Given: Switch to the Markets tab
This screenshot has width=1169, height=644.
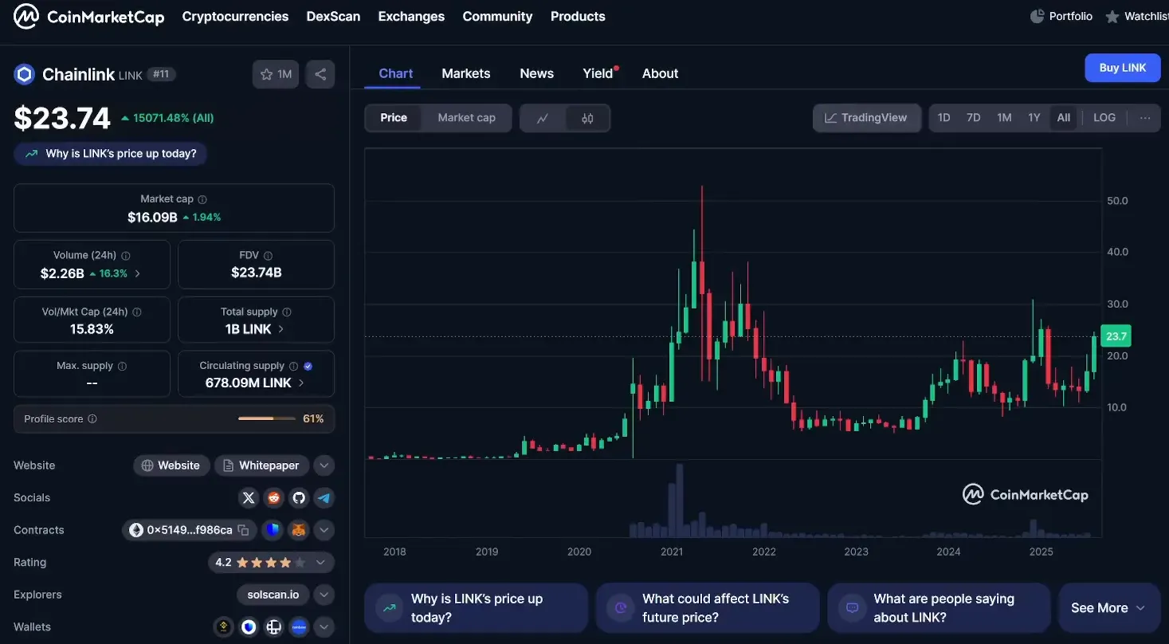Looking at the screenshot, I should (466, 73).
